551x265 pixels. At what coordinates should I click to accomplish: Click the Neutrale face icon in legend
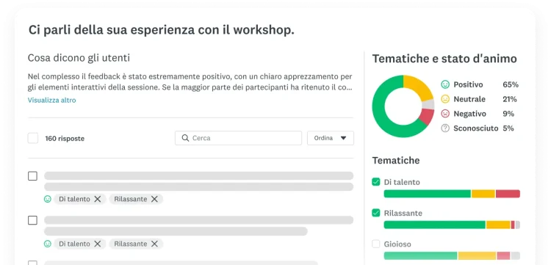click(x=445, y=99)
